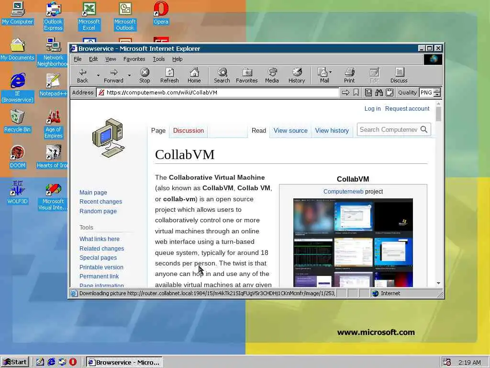This screenshot has height=368, width=490.
Task: Open the Special pages link
Action: [98, 257]
